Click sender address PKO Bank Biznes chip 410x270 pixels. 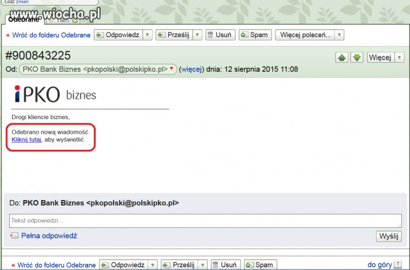pyautogui.click(x=98, y=69)
